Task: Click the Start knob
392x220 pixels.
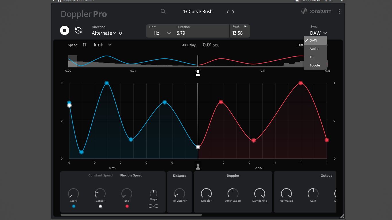Action: [x=73, y=193]
